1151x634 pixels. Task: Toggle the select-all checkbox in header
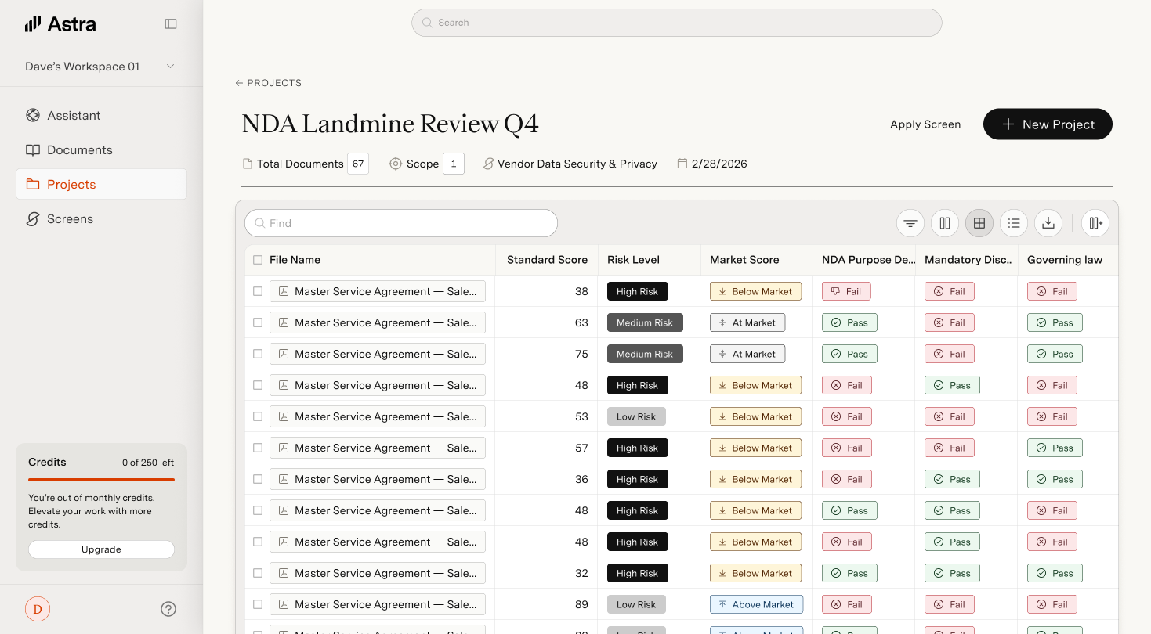point(258,260)
